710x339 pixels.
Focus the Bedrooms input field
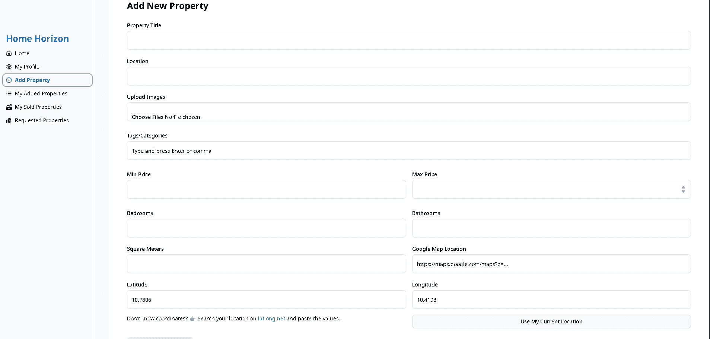pyautogui.click(x=266, y=228)
